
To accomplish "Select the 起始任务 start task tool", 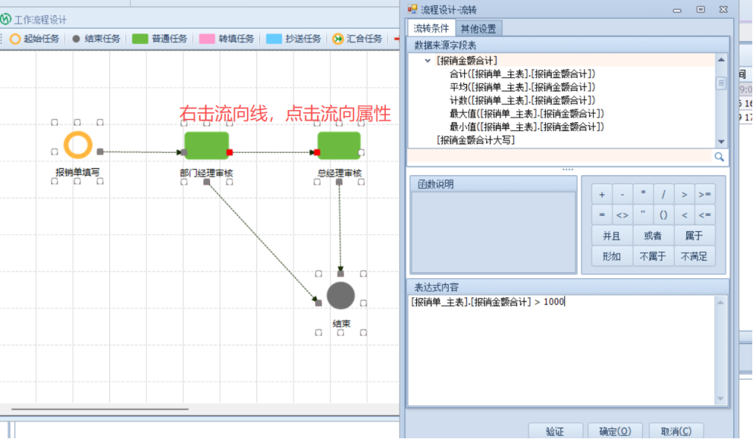I will (35, 39).
